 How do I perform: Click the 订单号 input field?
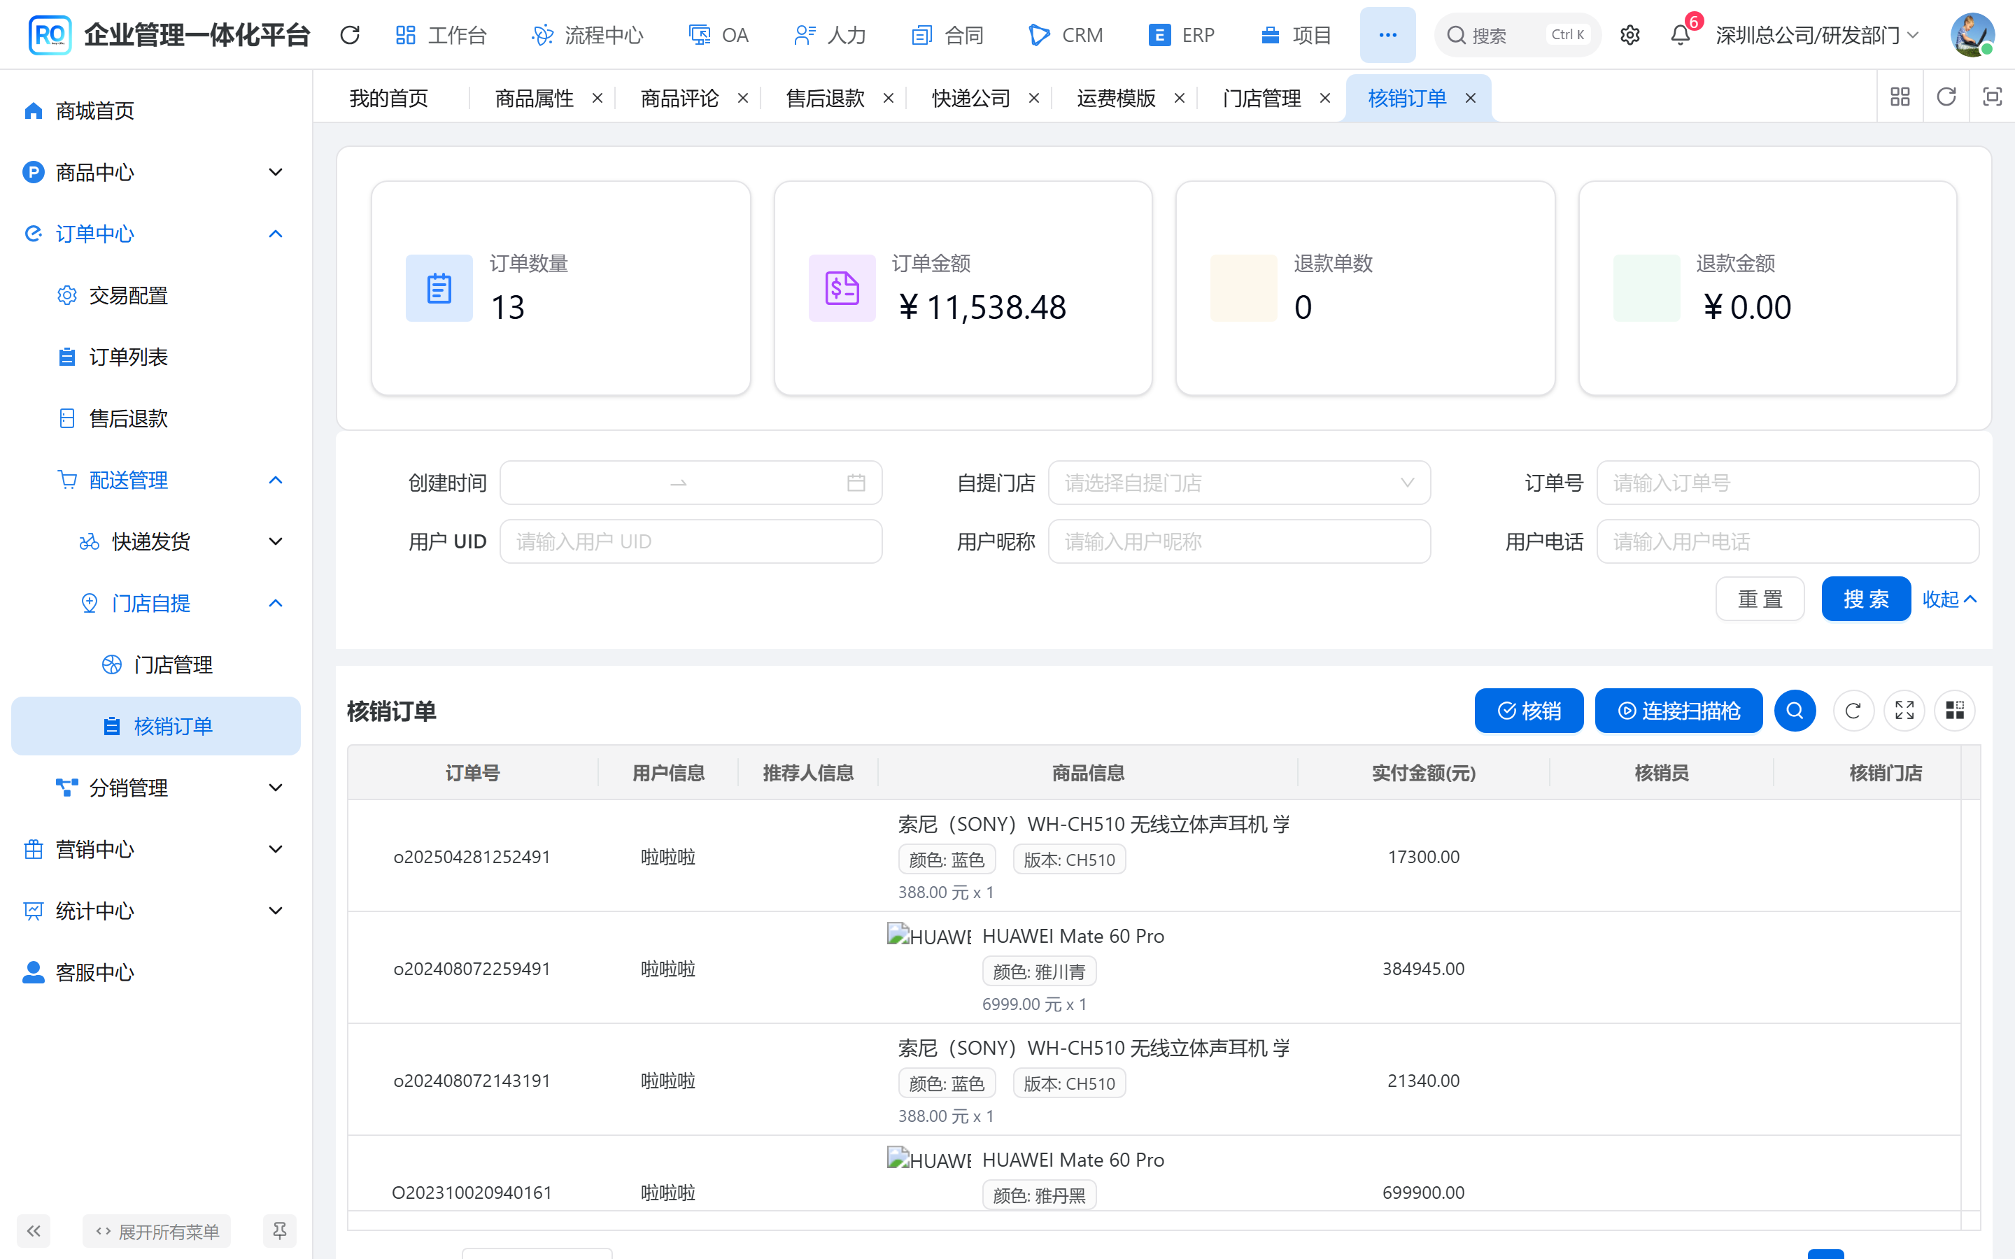pos(1787,483)
